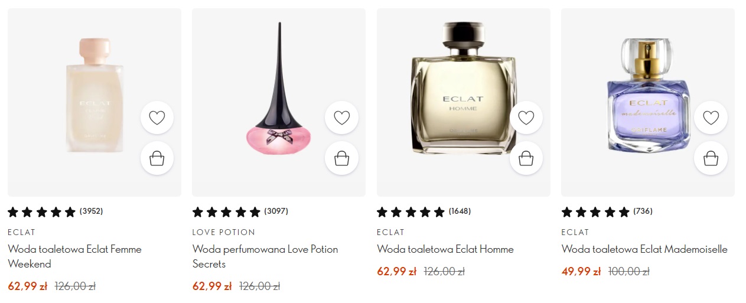Save Eclat Mademoiselle to wishlist
746x303 pixels.
coord(711,118)
